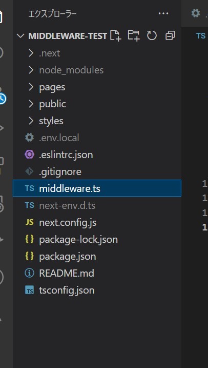Select the middleware.ts file
Viewport: 208px width, 368px height.
tap(97, 188)
